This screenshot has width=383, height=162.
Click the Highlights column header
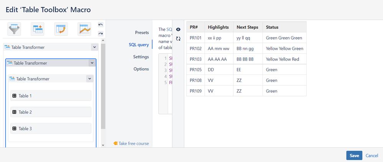(219, 27)
